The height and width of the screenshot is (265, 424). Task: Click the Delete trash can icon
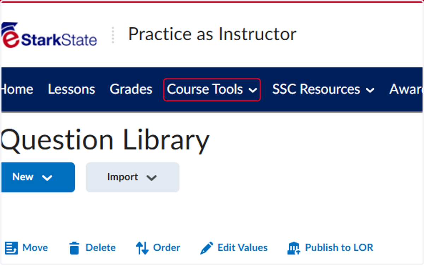coord(74,248)
